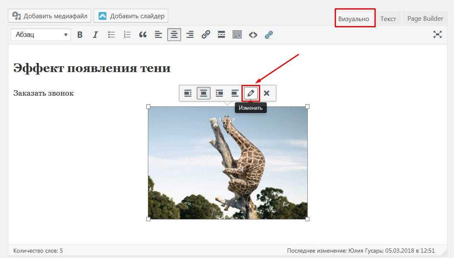Enter fullscreen distraction-free mode

coord(437,35)
